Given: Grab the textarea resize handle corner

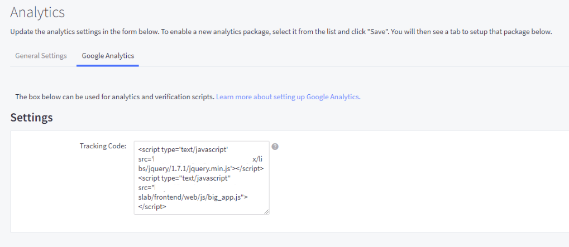Looking at the screenshot, I should pyautogui.click(x=267, y=212).
